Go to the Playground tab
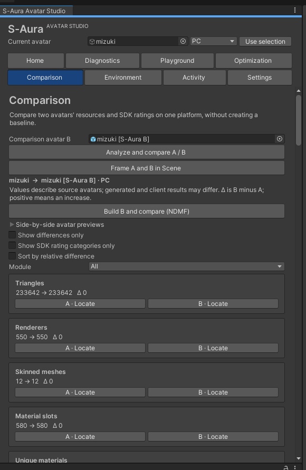This screenshot has height=470, width=306. tap(177, 61)
